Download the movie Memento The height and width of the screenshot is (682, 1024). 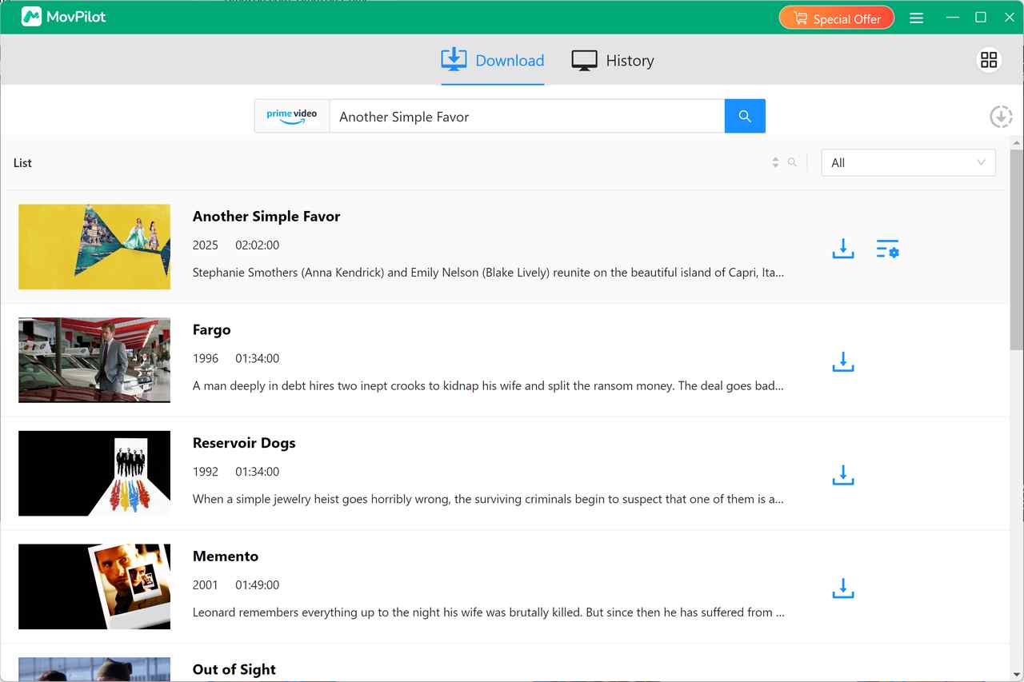pos(842,588)
